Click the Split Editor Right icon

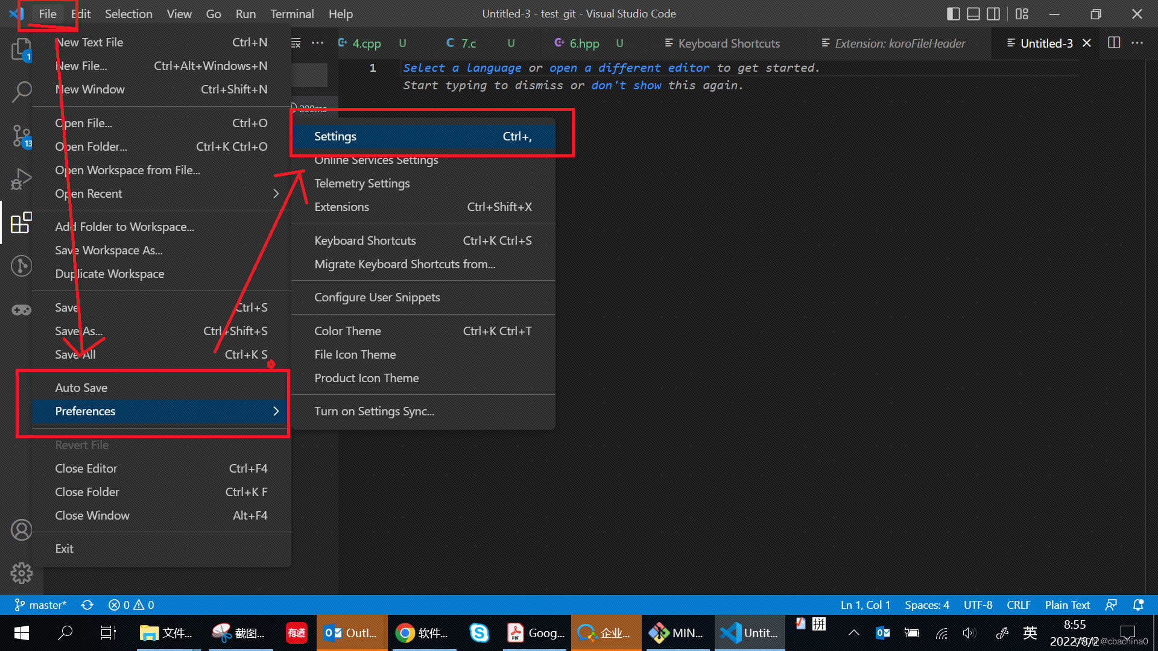pos(1114,43)
